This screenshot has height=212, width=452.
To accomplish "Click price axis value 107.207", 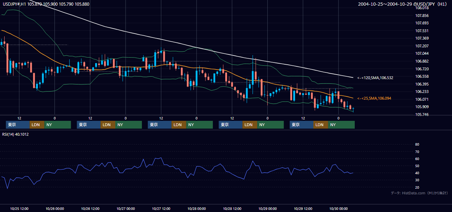I will coord(422,46).
